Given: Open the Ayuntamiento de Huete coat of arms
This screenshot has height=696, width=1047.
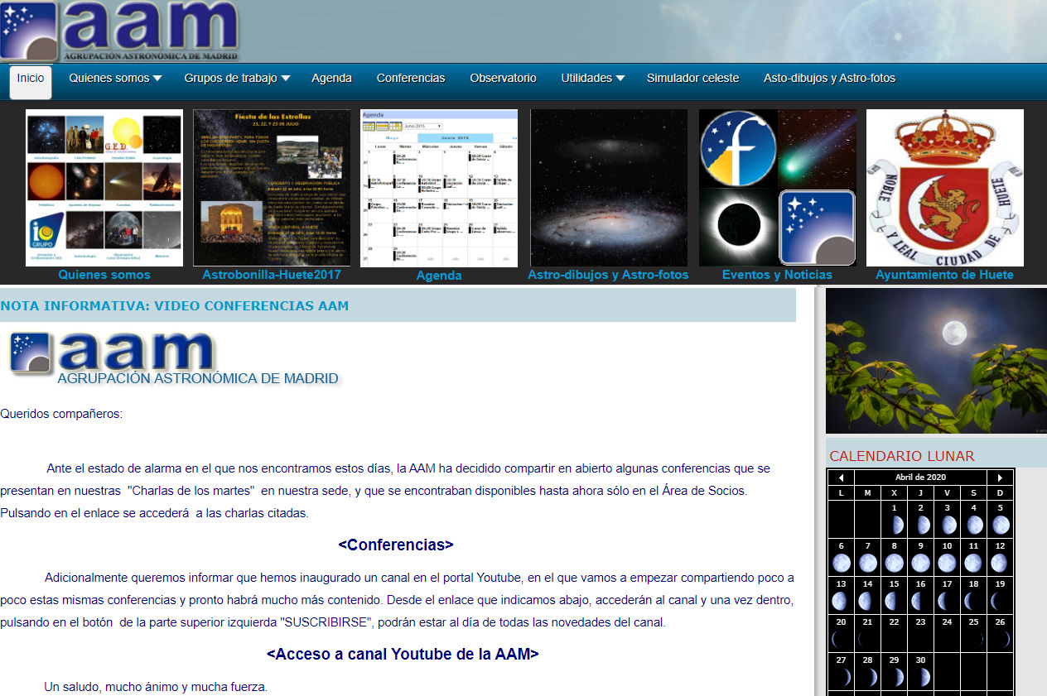Looking at the screenshot, I should tap(944, 188).
